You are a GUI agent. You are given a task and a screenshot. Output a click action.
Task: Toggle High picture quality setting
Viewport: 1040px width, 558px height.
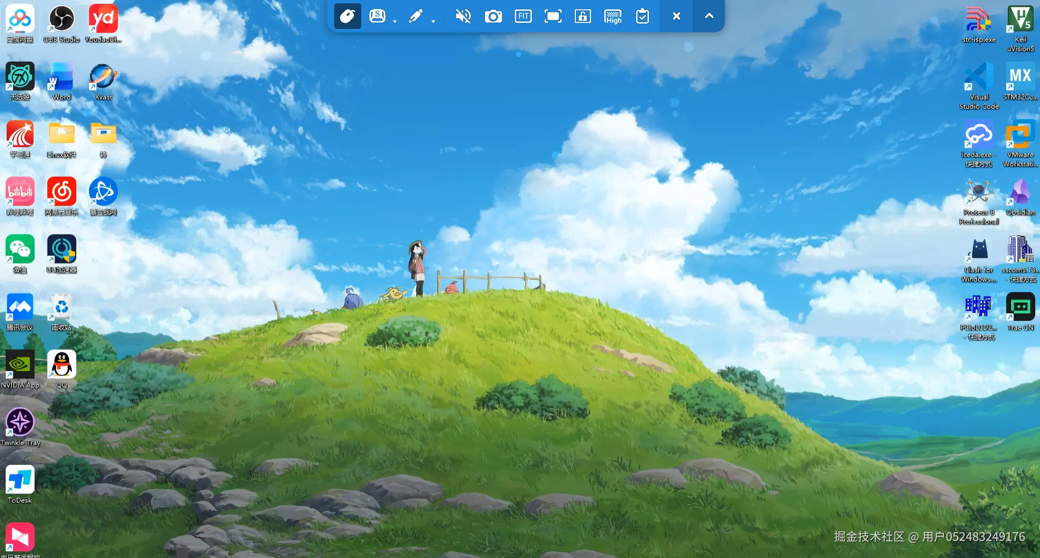tap(613, 16)
